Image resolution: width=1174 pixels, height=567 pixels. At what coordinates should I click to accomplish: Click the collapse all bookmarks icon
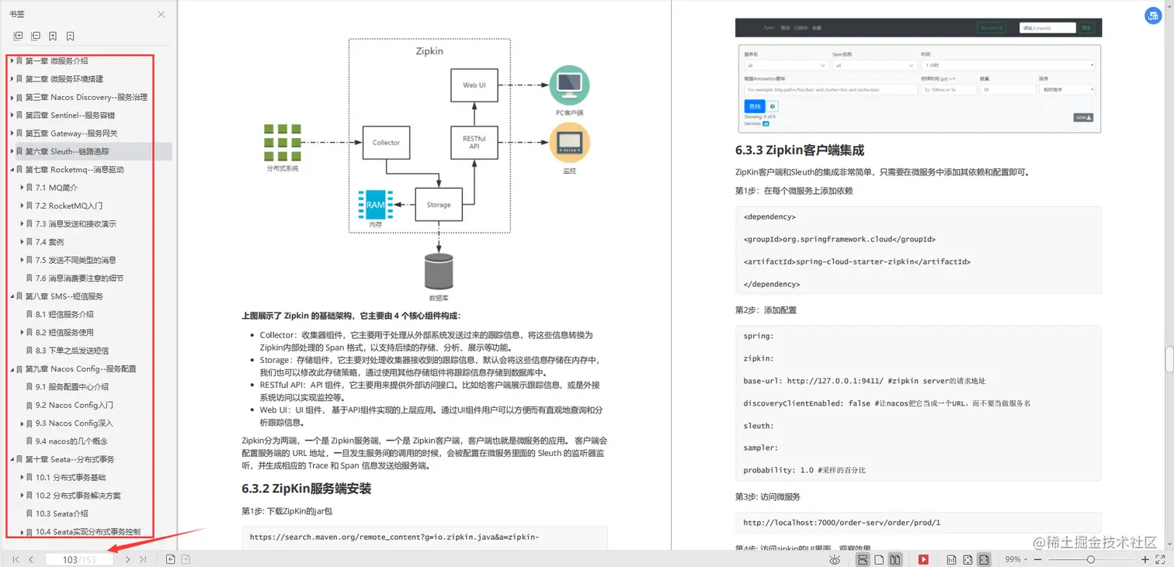point(36,36)
